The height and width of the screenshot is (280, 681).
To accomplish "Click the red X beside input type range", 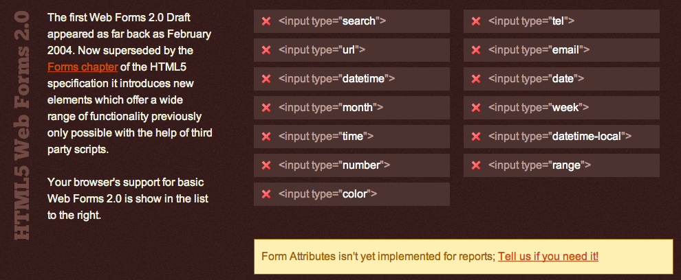I will [x=476, y=165].
